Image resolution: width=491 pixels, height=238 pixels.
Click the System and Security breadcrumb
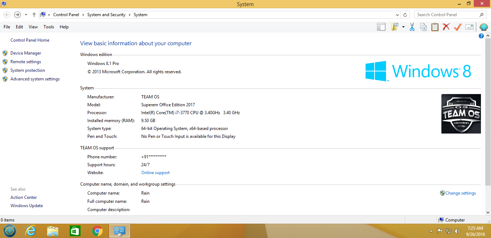(x=106, y=15)
